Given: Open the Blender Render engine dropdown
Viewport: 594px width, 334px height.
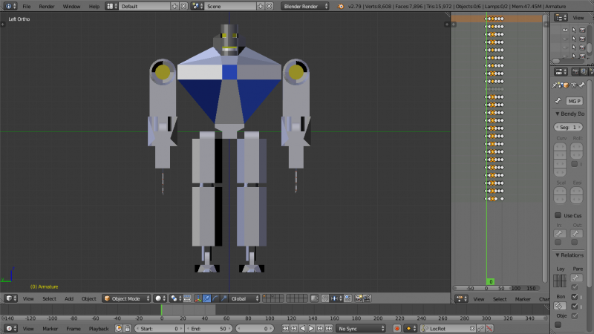Looking at the screenshot, I should coord(304,6).
